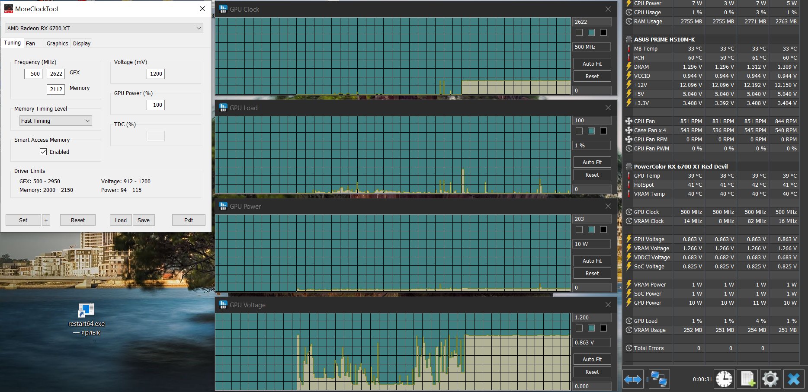Image resolution: width=808 pixels, height=392 pixels.
Task: Click the GPU Voltage graph maximum field 1.200
Action: (x=592, y=317)
